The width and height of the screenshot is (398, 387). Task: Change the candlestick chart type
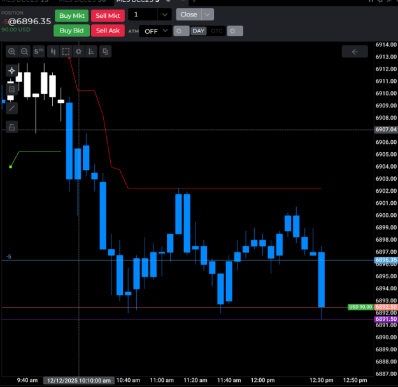53,52
